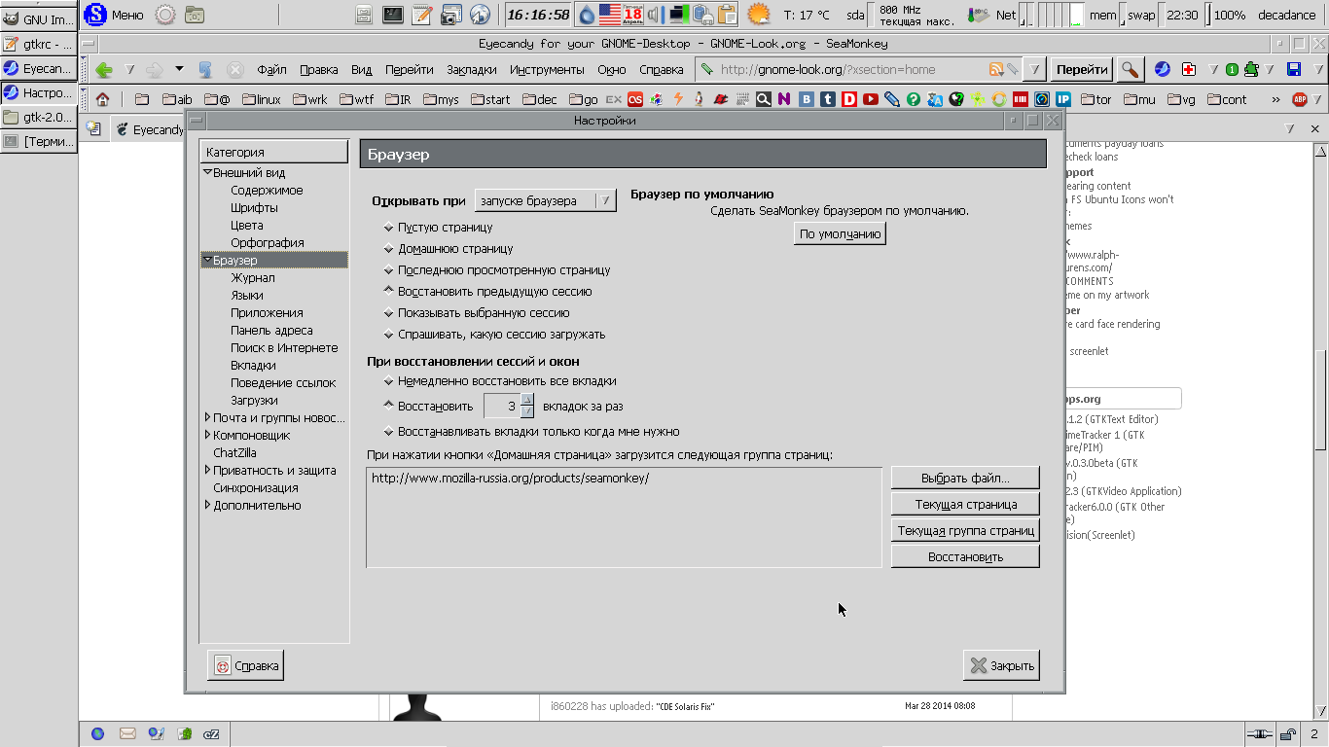This screenshot has height=747, width=1329.
Task: Click the 'Выбрать файл...' button
Action: [965, 479]
